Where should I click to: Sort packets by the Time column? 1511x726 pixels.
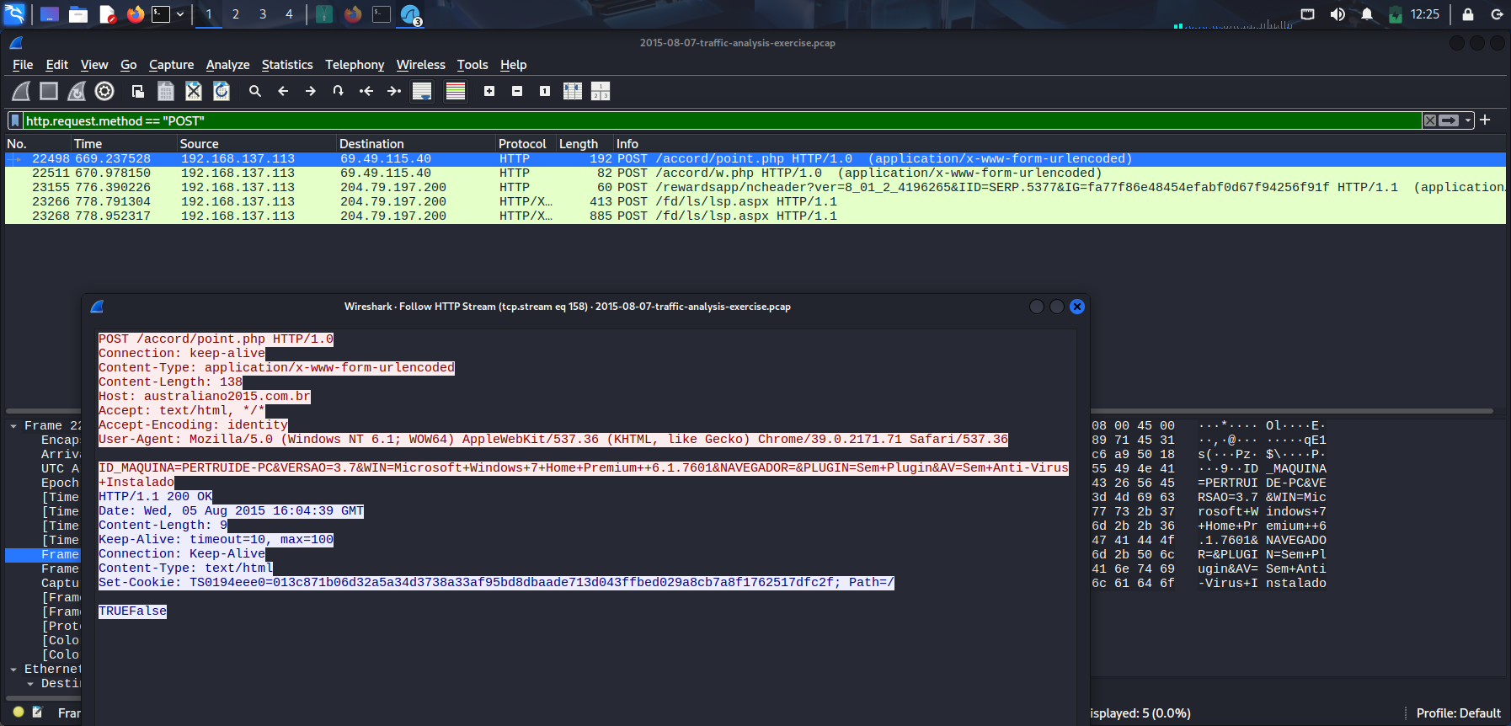tap(124, 144)
